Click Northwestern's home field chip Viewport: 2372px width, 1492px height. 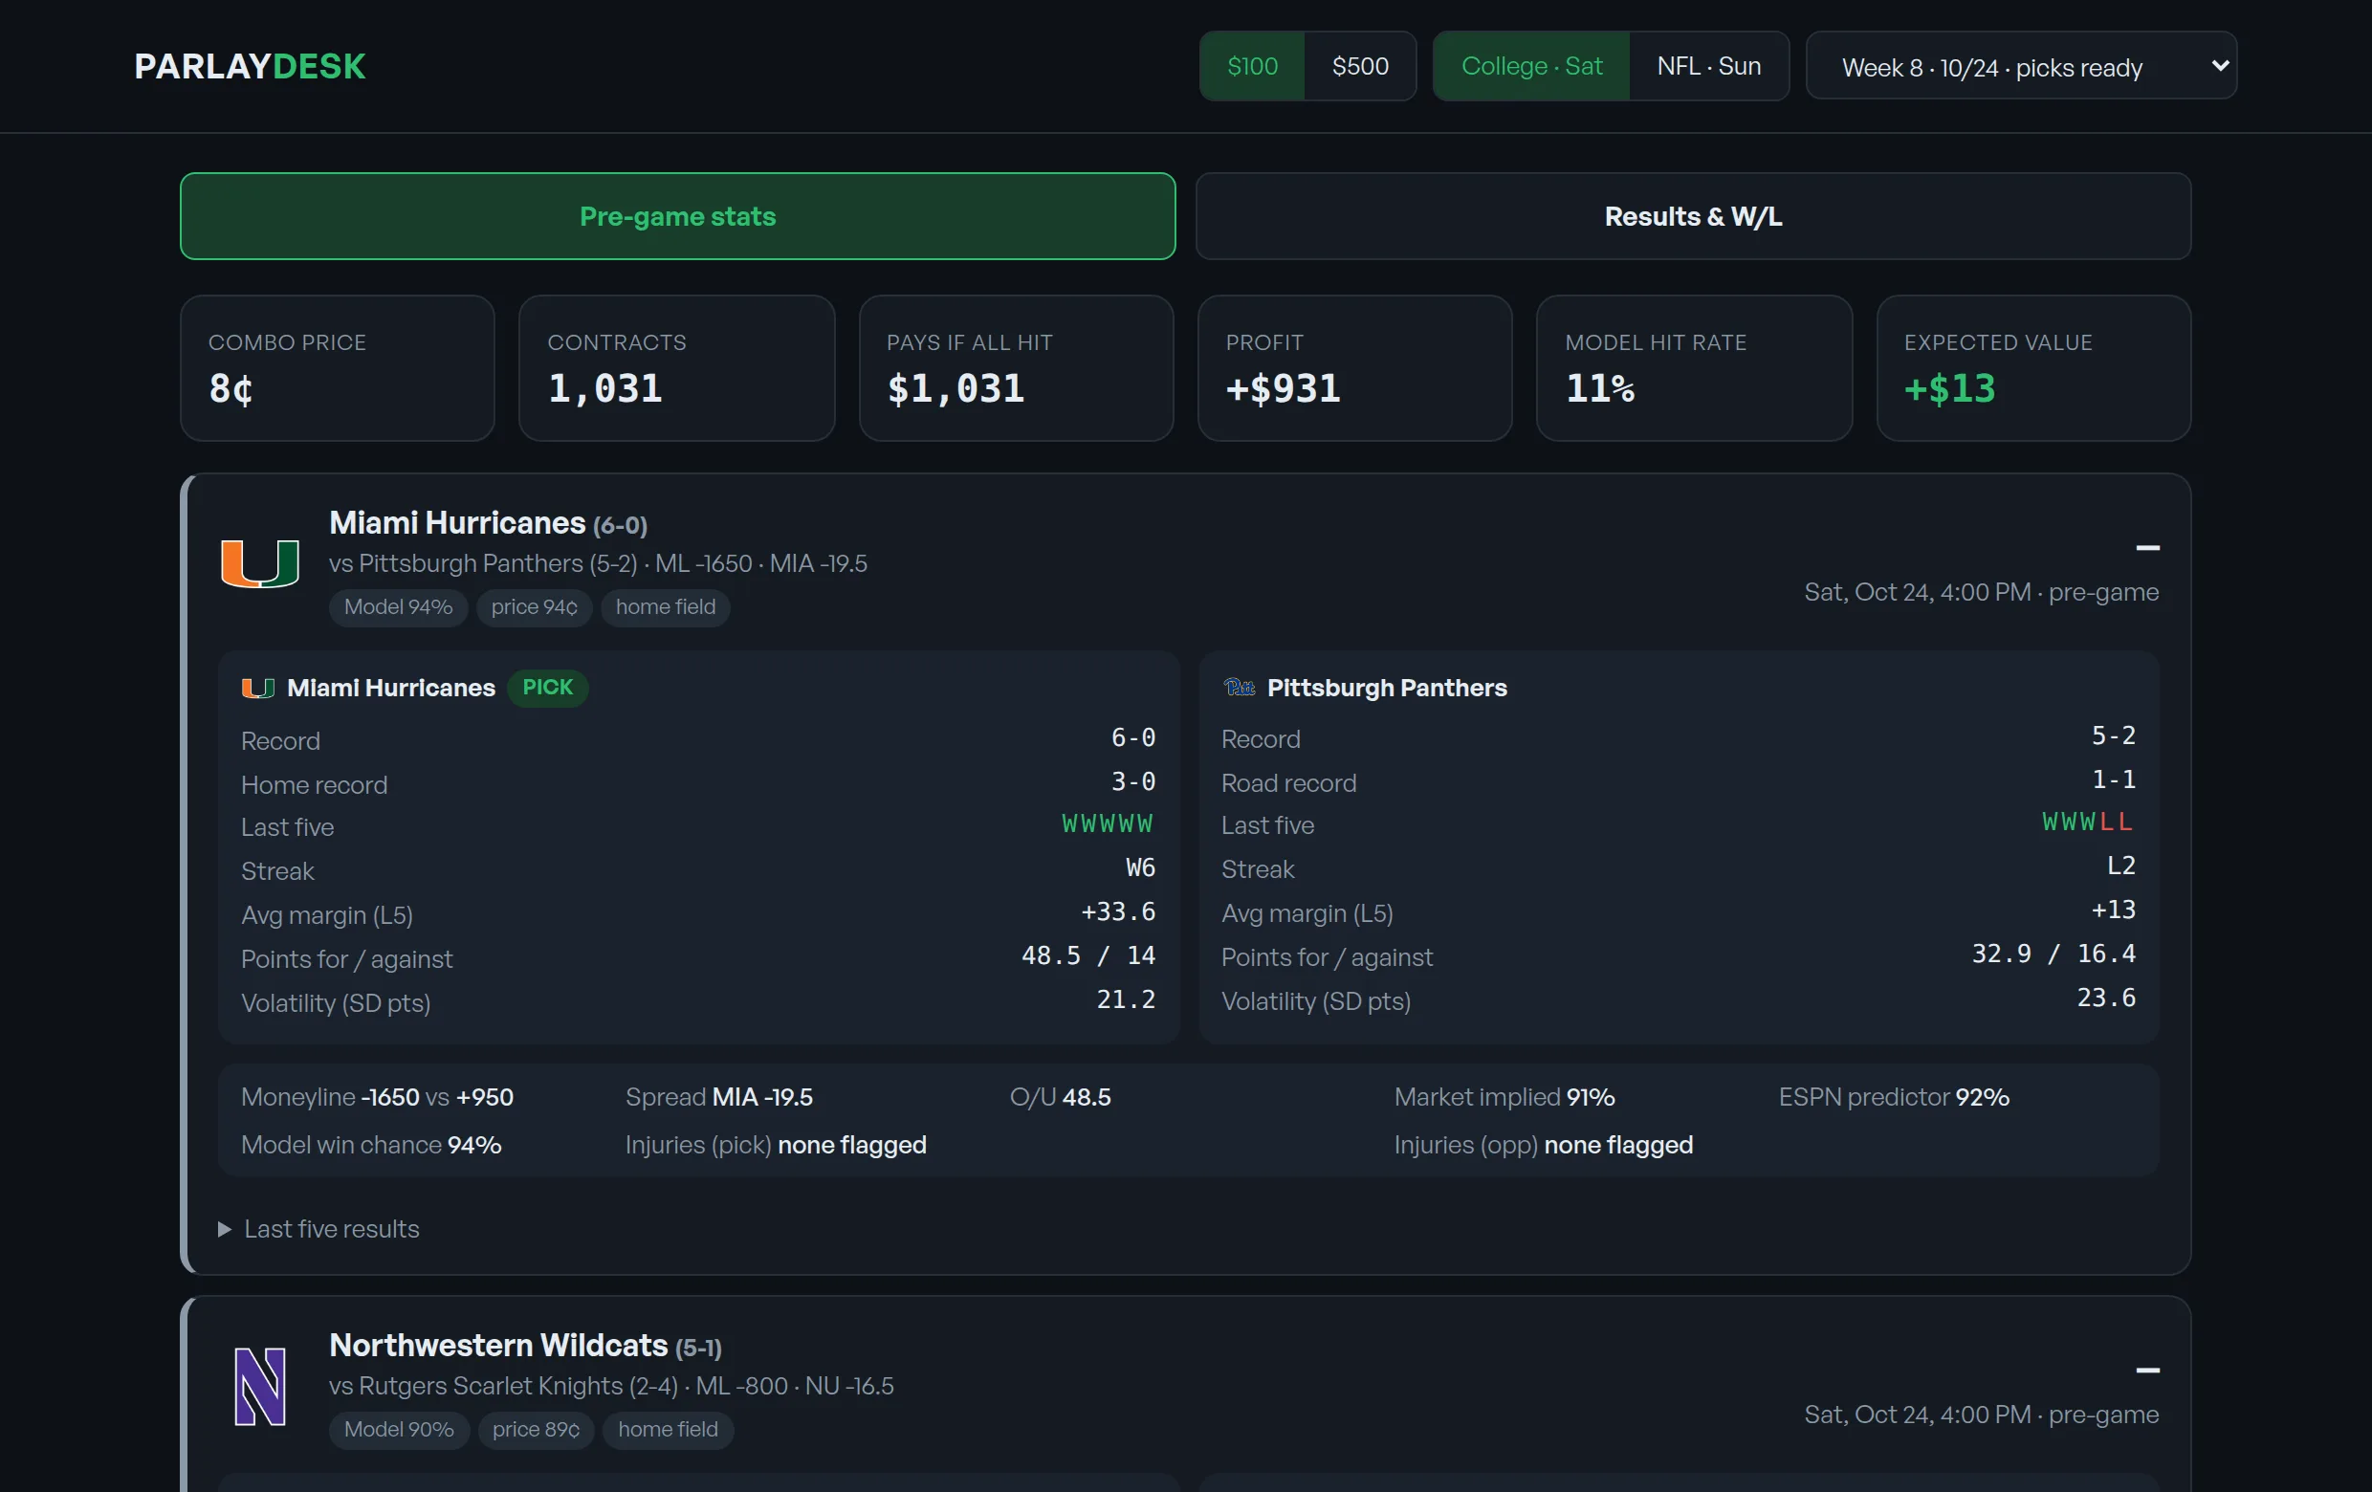[x=668, y=1429]
